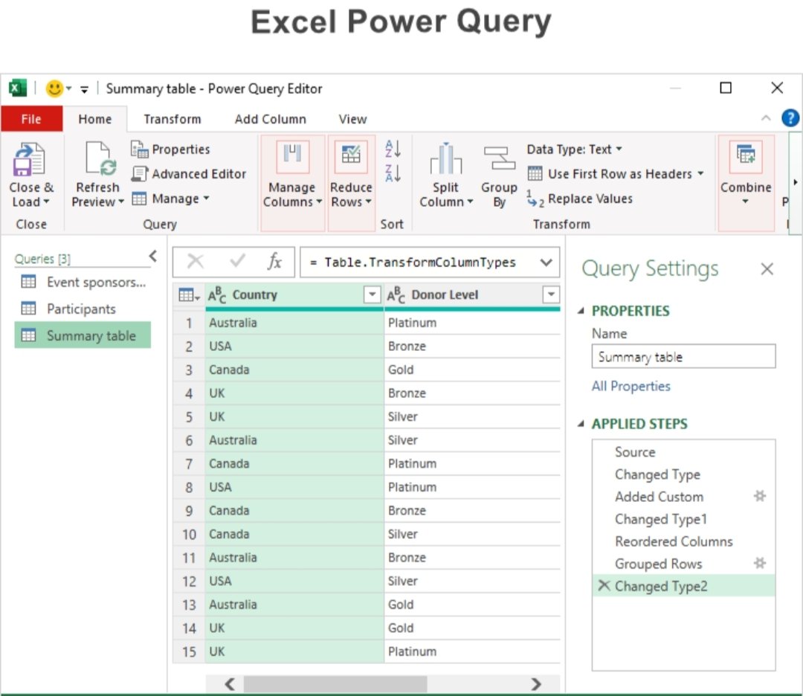Click the left scroll arrow

point(230,683)
